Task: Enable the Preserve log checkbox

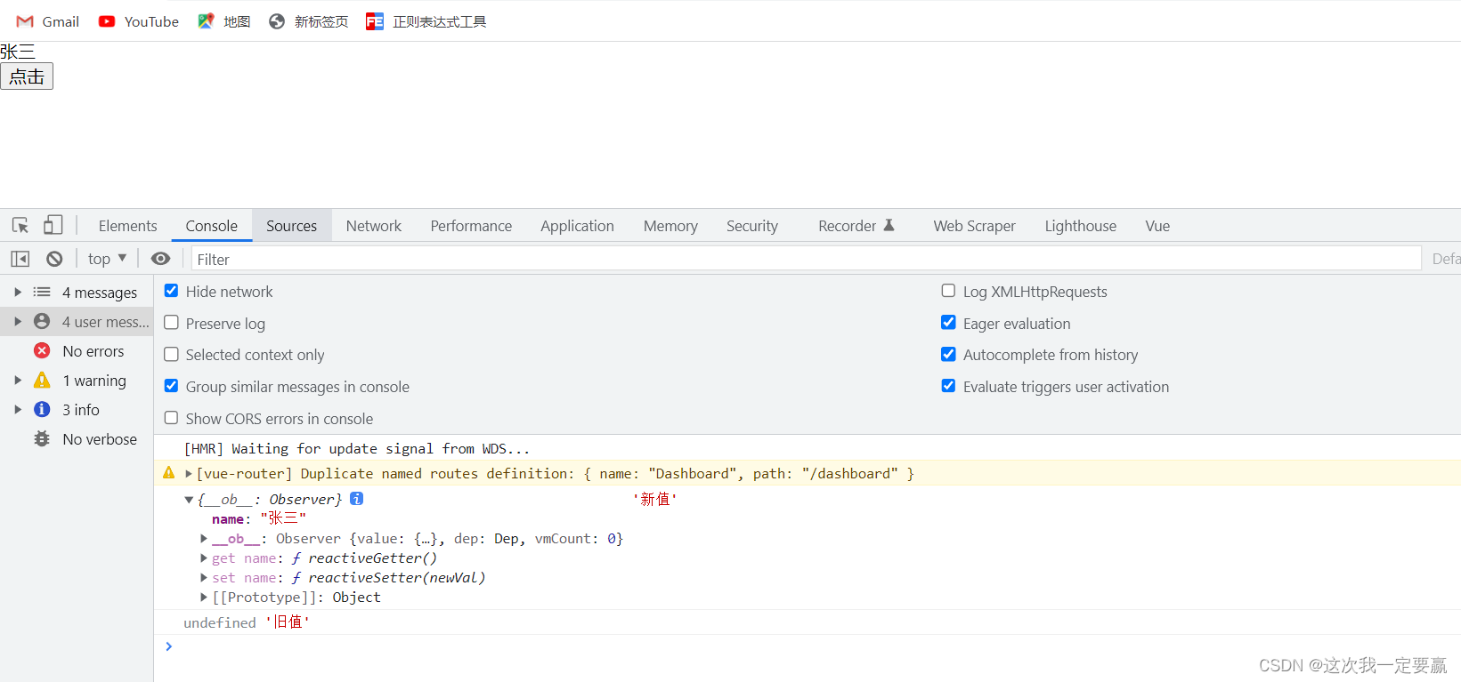Action: 172,323
